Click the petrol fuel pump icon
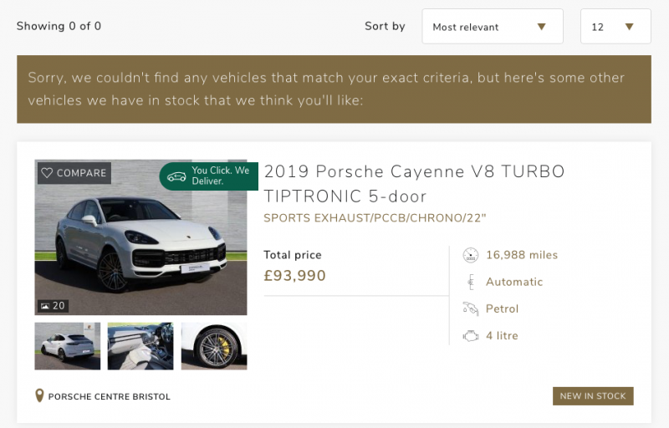The height and width of the screenshot is (428, 669). (x=470, y=308)
